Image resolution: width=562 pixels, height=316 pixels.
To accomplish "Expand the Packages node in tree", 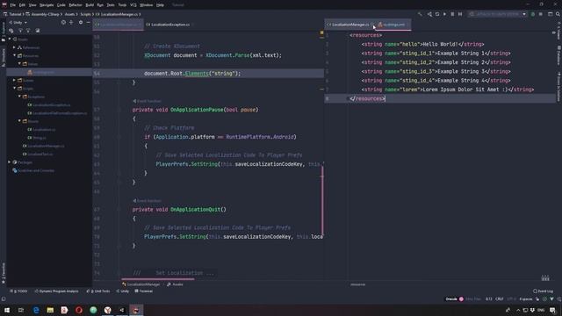I will click(10, 162).
